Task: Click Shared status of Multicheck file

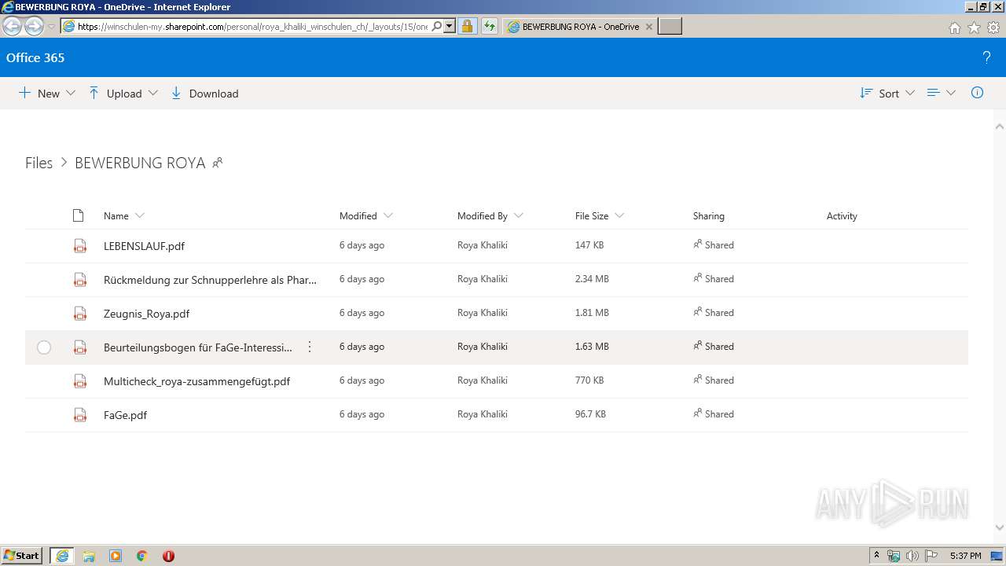Action: pyautogui.click(x=714, y=380)
